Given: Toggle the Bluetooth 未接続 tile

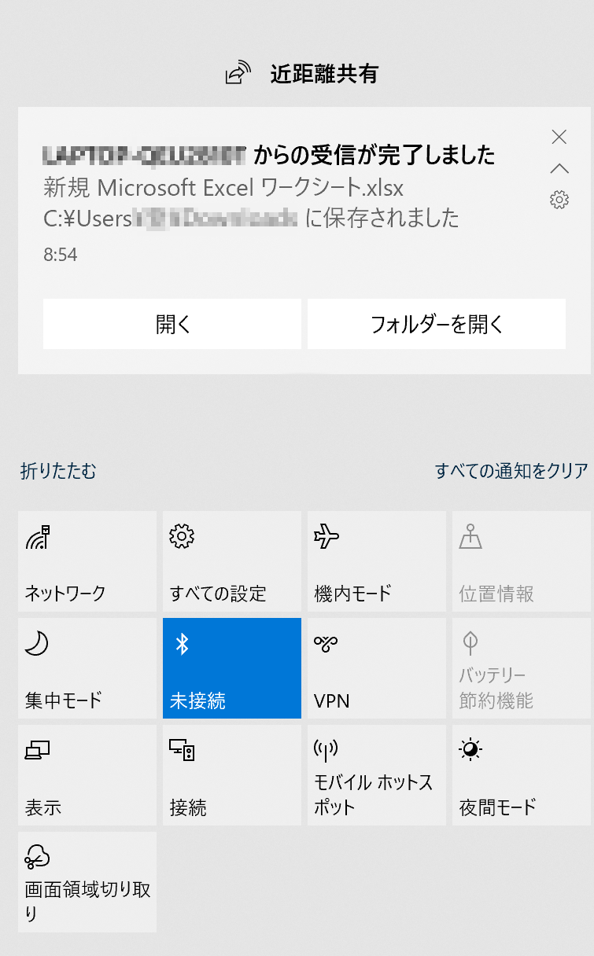Looking at the screenshot, I should [x=232, y=668].
